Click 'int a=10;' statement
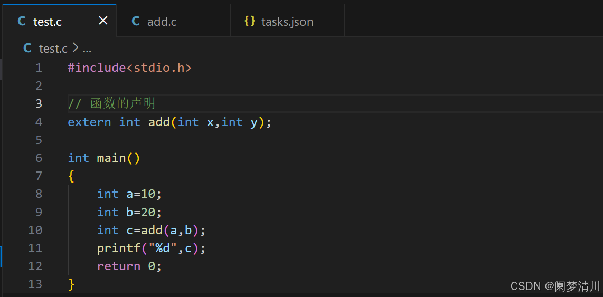 129,194
